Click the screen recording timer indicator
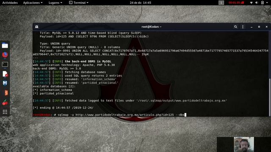Viewport: 271px width, 152px height. (x=236, y=3)
